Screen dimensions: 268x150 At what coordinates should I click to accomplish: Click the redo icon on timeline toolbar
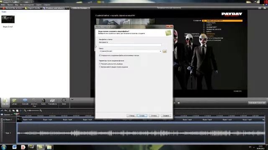pos(5,110)
